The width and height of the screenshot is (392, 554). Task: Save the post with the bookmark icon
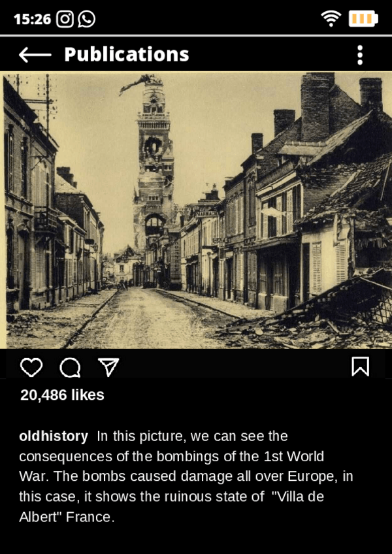tap(361, 367)
